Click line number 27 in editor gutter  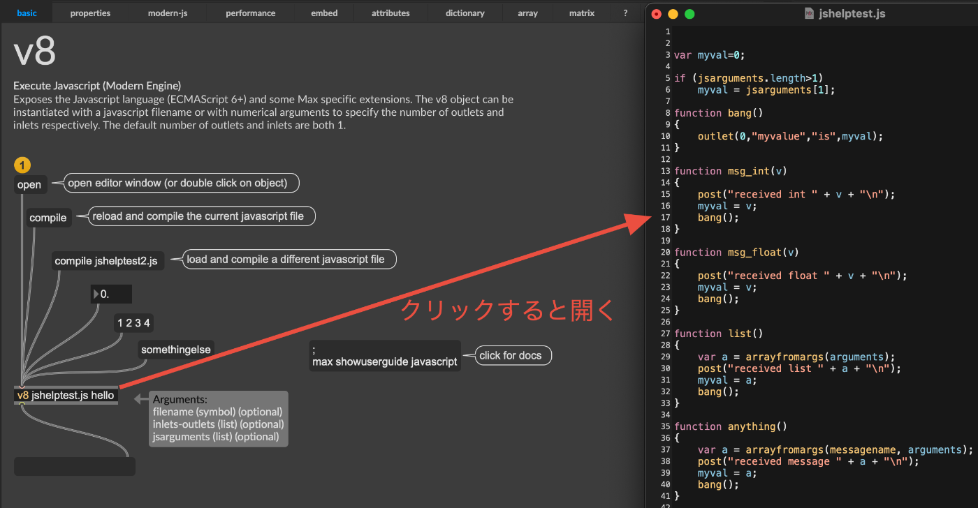pos(665,334)
